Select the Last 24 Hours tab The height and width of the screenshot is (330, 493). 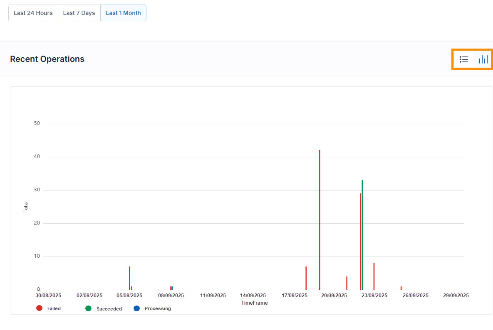tap(33, 13)
